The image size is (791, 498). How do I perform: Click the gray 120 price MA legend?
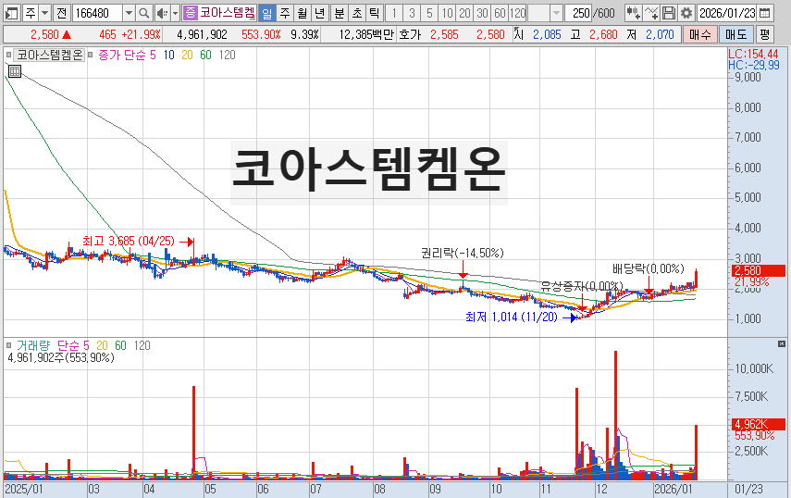pyautogui.click(x=227, y=55)
